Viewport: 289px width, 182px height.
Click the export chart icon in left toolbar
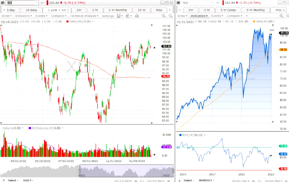[128, 16]
